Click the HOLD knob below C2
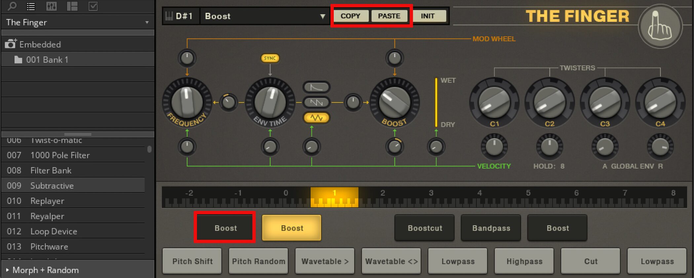The image size is (694, 278). (x=550, y=147)
